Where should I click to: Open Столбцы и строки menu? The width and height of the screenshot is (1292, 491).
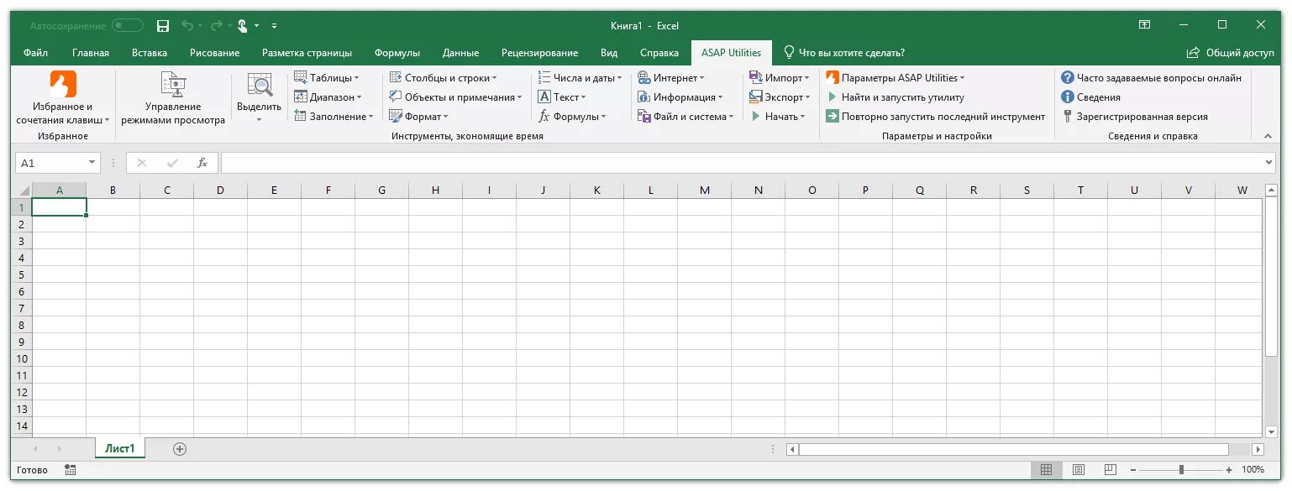pos(443,78)
